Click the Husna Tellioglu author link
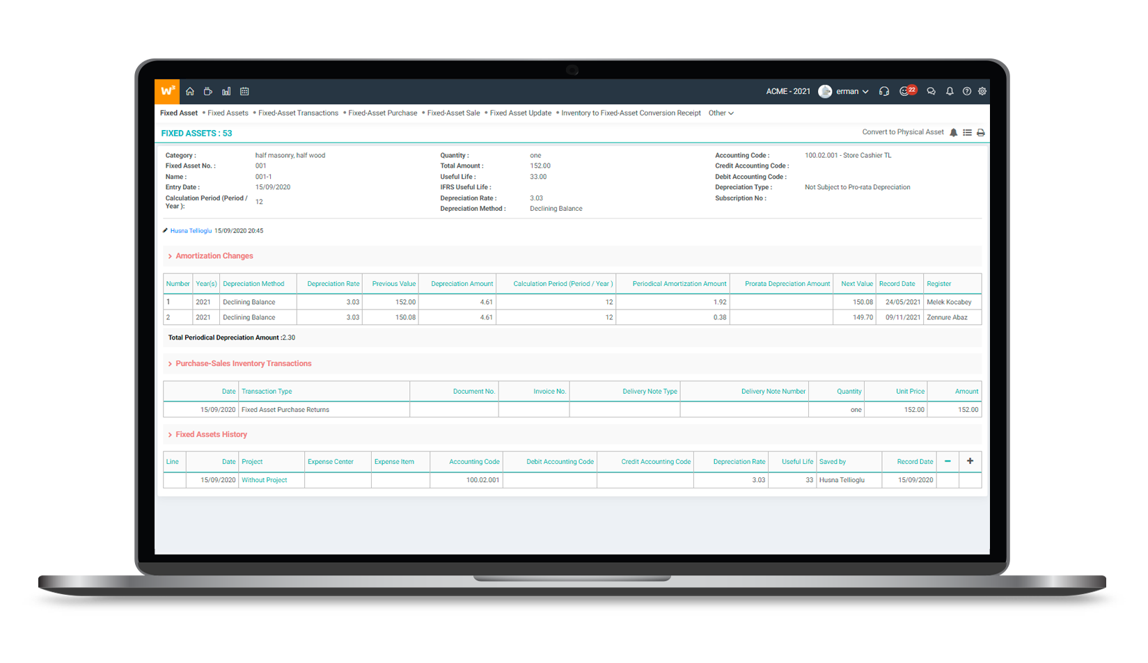This screenshot has height=663, width=1148. tap(191, 231)
